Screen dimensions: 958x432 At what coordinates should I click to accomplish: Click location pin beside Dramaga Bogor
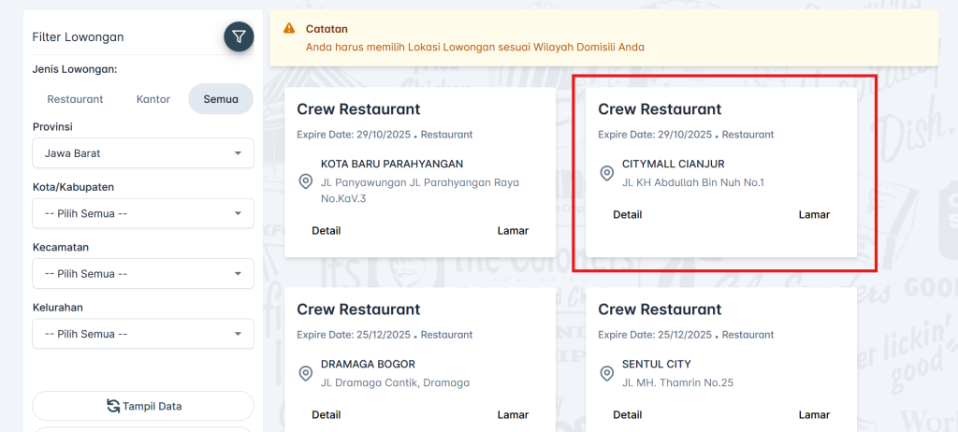(305, 373)
